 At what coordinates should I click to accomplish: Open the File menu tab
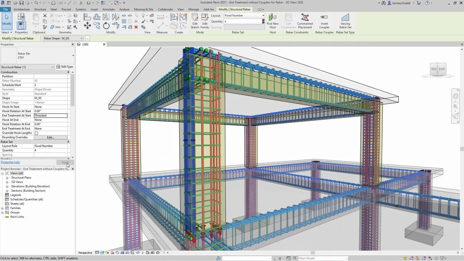point(5,9)
